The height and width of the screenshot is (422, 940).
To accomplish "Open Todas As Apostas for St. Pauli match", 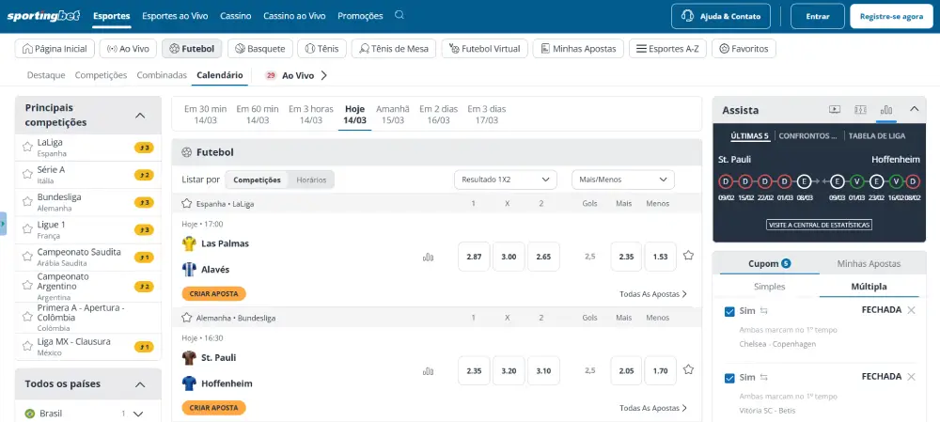I will (653, 408).
